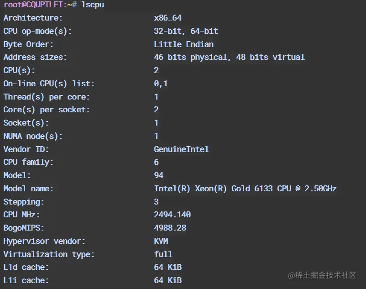Click the root@CQUPTLEI prompt text
Image resolution: width=366 pixels, height=289 pixels.
click(x=33, y=5)
